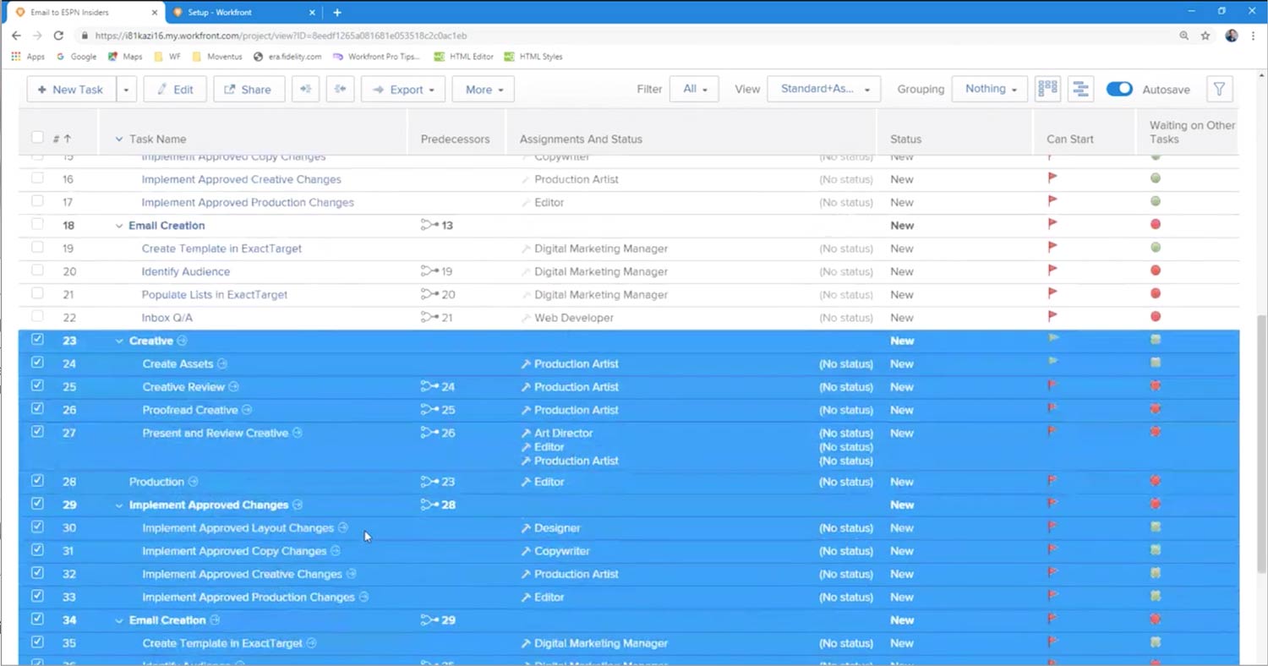Click green waiting dot for row 19

pyautogui.click(x=1156, y=248)
